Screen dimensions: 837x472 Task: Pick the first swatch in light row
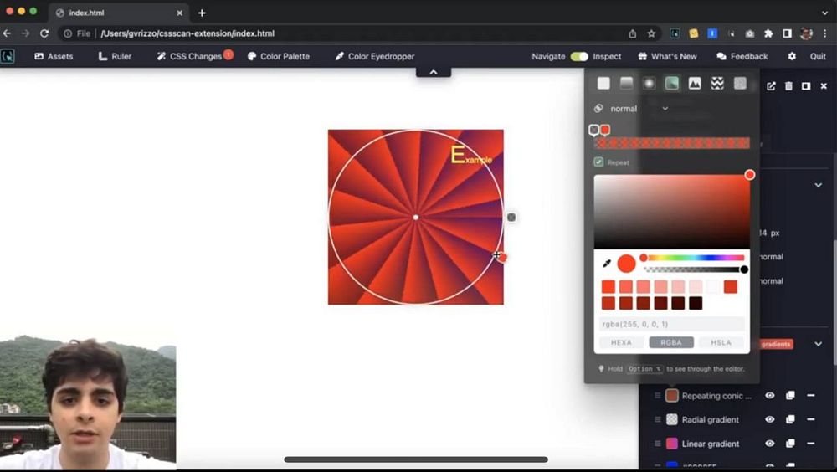point(608,287)
